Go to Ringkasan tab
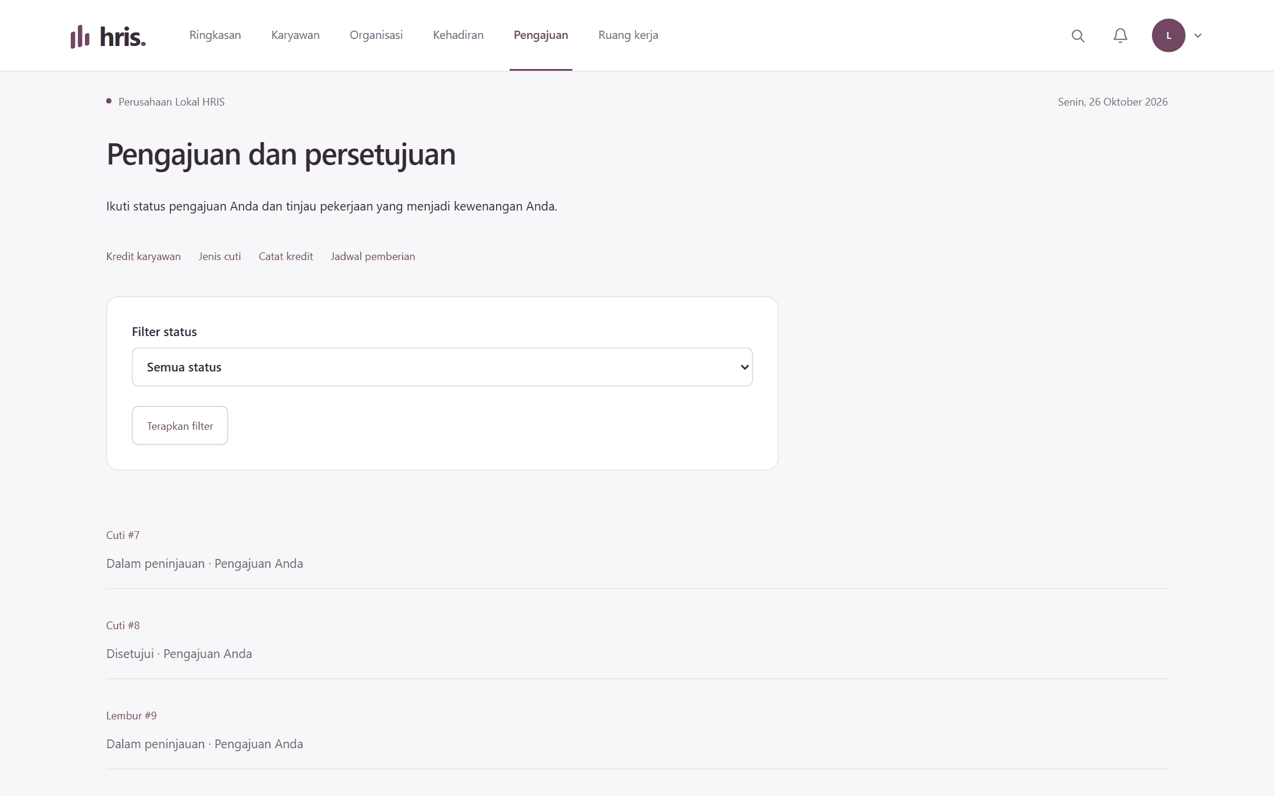 tap(215, 35)
